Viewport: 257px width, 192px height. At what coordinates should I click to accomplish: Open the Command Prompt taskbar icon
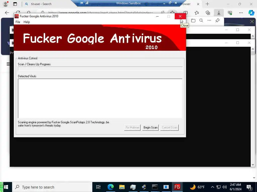click(155, 187)
